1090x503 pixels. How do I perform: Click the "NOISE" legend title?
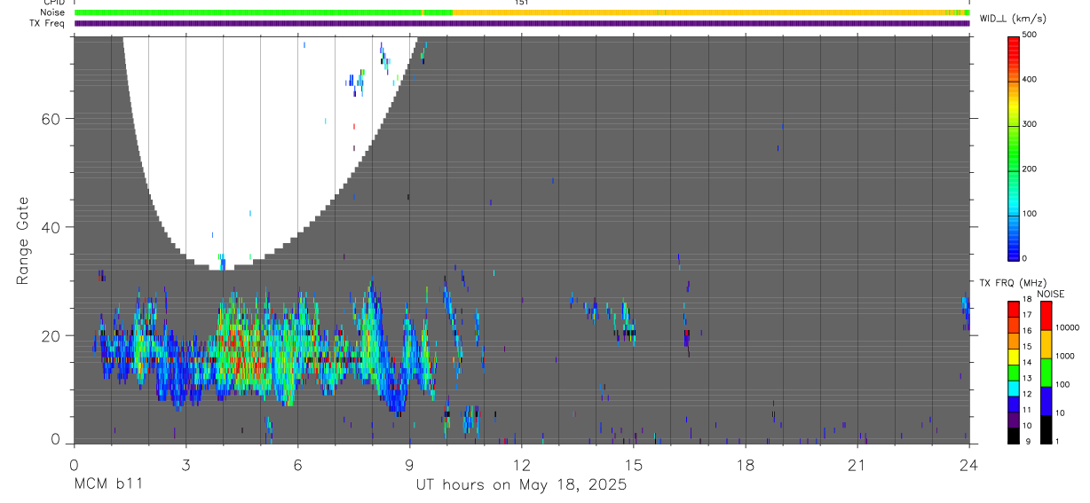(1050, 294)
